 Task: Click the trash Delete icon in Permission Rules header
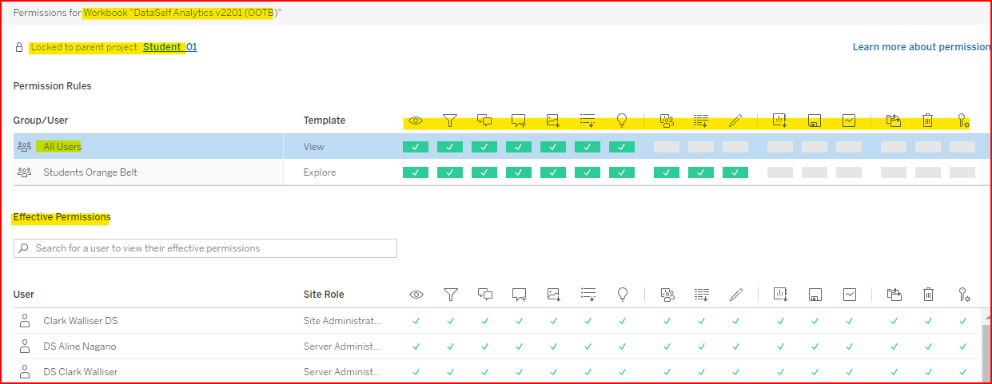pos(927,121)
